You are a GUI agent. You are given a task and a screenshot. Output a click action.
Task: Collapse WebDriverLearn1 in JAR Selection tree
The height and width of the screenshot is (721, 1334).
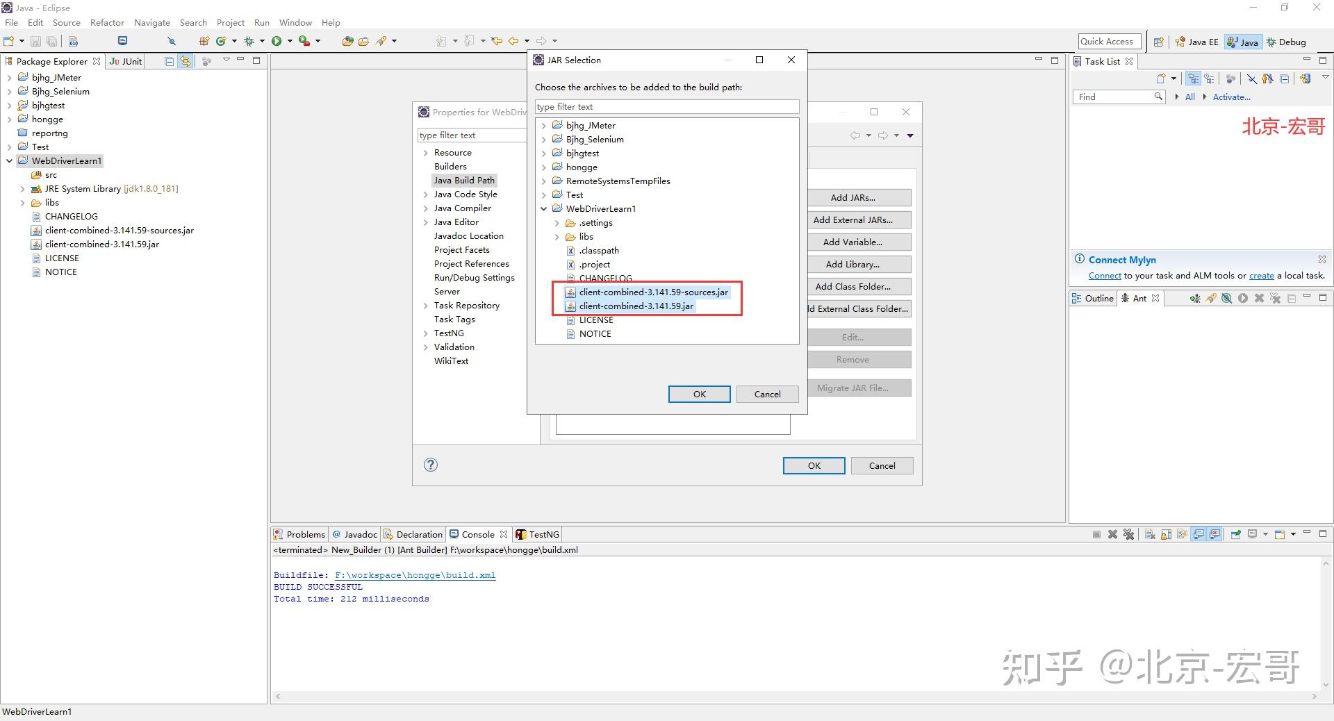point(544,208)
